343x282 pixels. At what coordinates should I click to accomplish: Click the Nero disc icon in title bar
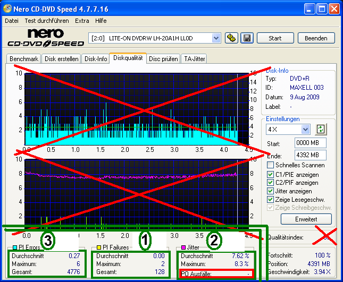[7, 8]
